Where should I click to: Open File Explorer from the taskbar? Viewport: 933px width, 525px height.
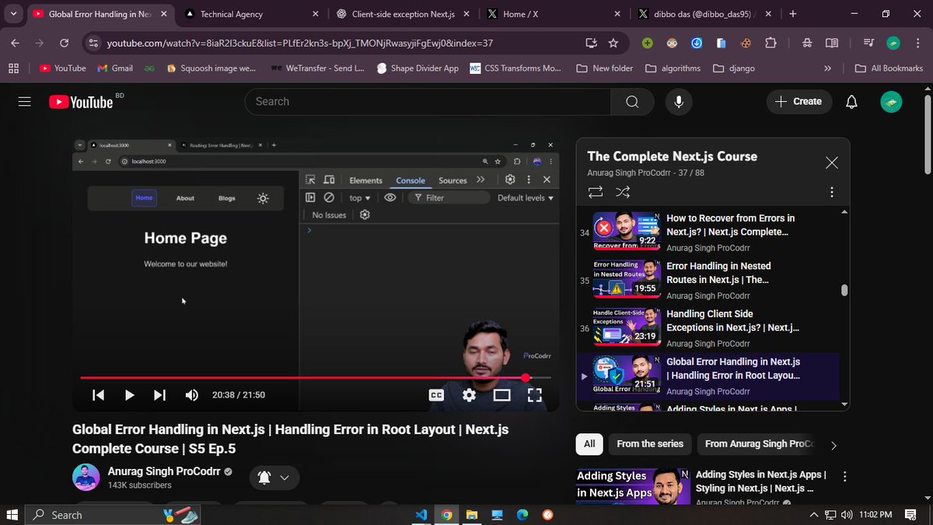pyautogui.click(x=472, y=515)
